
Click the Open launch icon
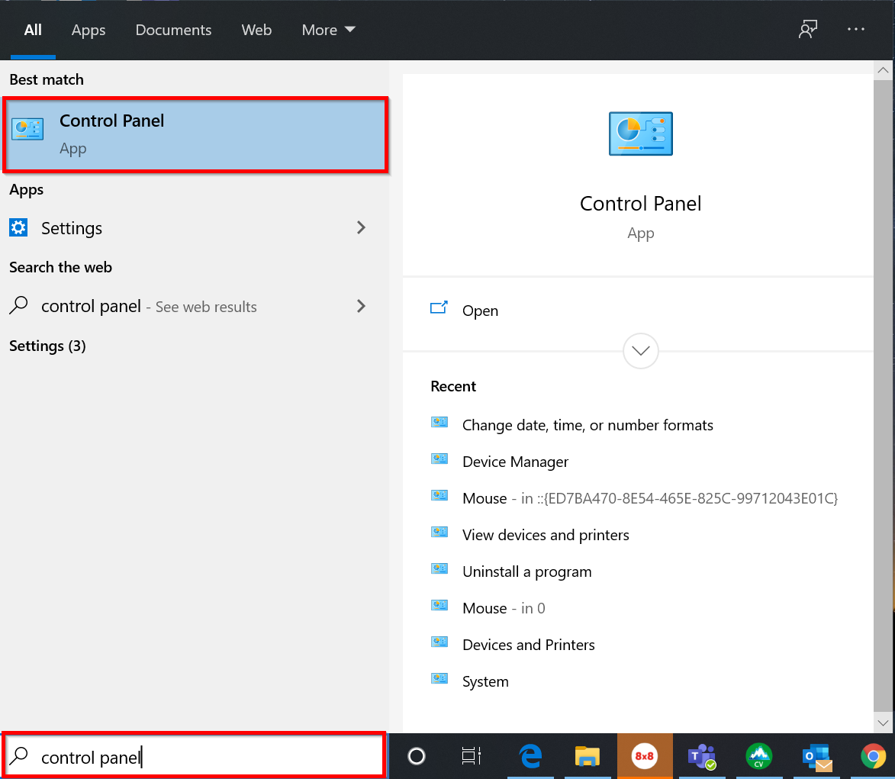pos(439,308)
